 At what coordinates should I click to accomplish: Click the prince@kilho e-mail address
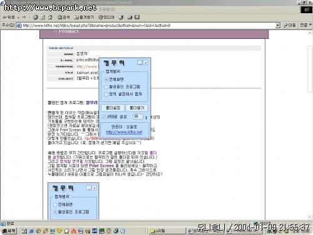coord(87,60)
